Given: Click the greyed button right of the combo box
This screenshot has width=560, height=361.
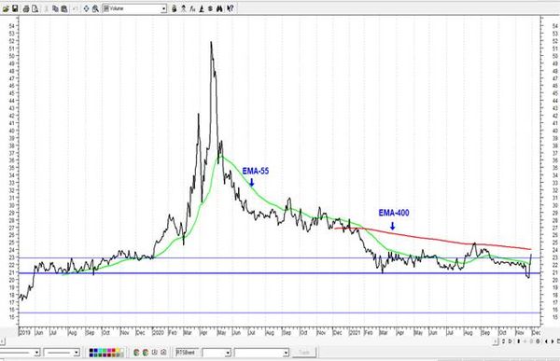Looking at the screenshot, I should (304, 353).
